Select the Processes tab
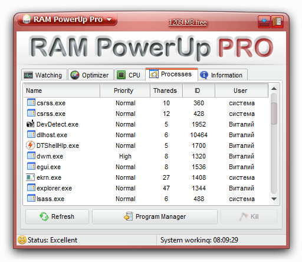 coord(172,74)
